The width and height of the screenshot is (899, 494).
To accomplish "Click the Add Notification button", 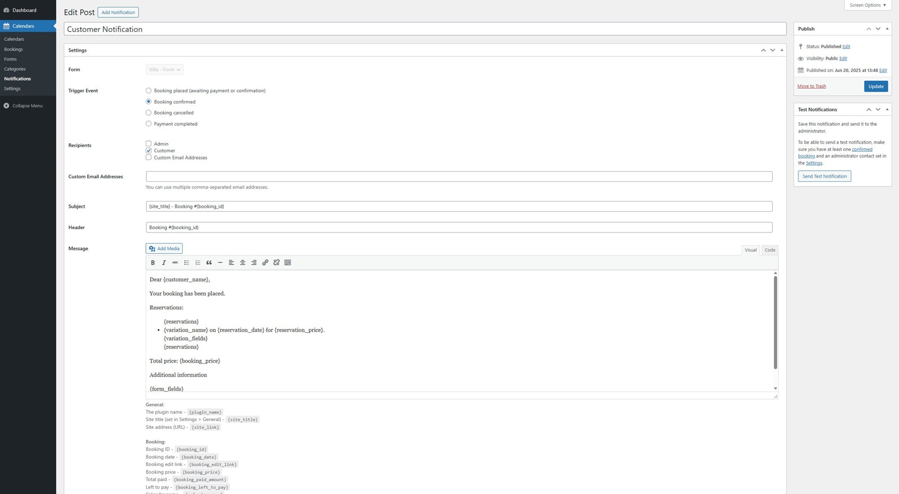I will [x=118, y=12].
